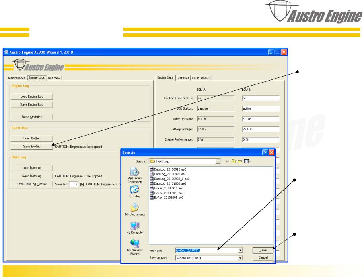The height and width of the screenshot is (277, 364).
Task: Open the Statistics tab
Action: pyautogui.click(x=183, y=78)
